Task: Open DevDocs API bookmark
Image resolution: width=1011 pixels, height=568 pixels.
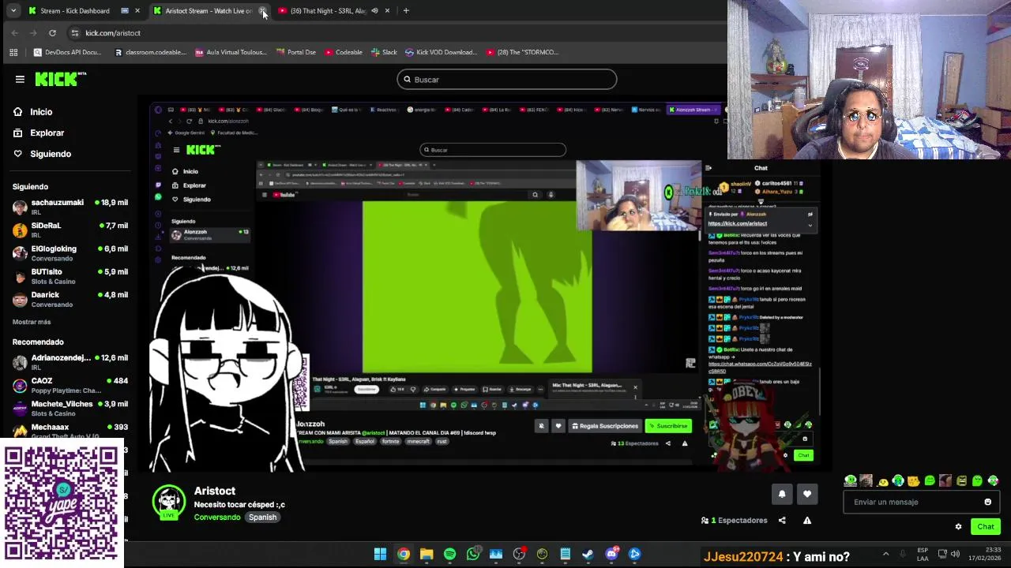Action: (x=68, y=52)
